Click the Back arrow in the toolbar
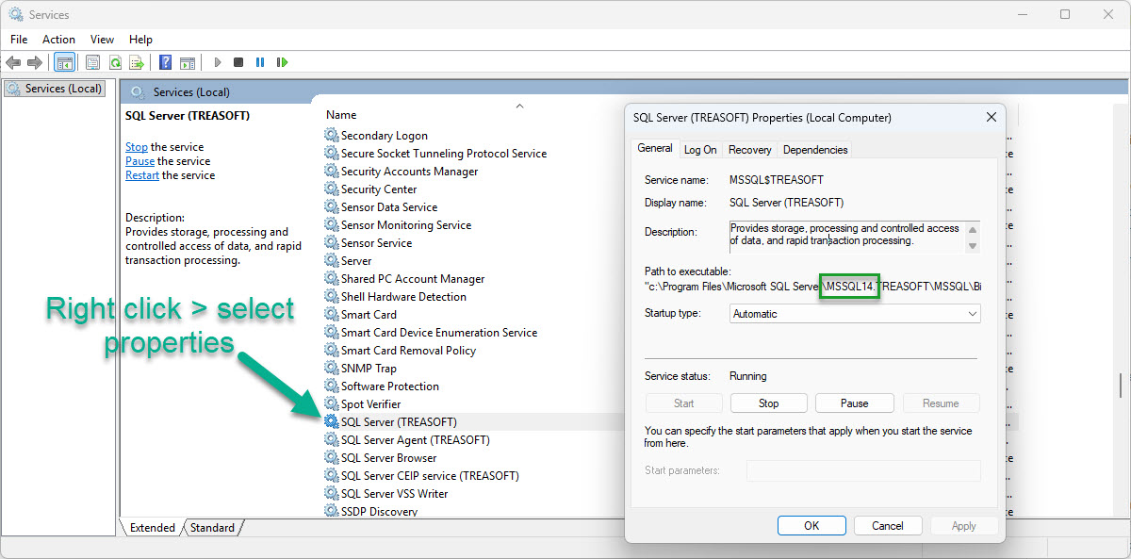The width and height of the screenshot is (1131, 559). (x=12, y=63)
